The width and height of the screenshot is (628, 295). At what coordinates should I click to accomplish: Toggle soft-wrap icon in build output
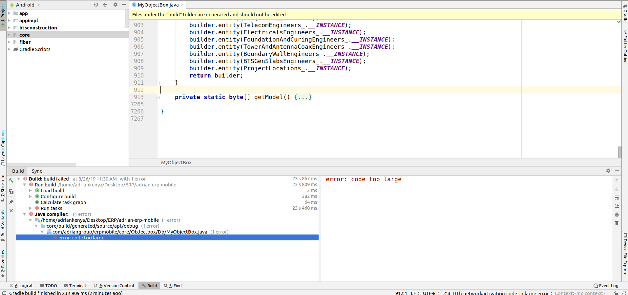pos(617,198)
